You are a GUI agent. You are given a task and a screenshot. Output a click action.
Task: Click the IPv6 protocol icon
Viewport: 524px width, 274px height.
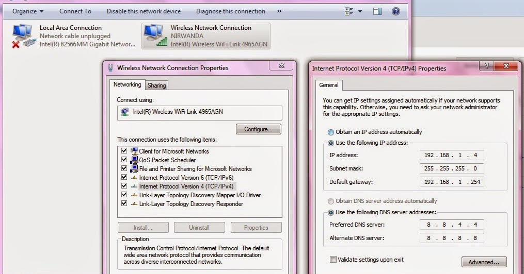[134, 178]
